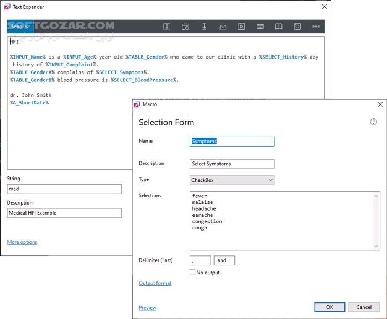Click the first toolbar icon after Send
This screenshot has width=387, height=319.
[167, 27]
